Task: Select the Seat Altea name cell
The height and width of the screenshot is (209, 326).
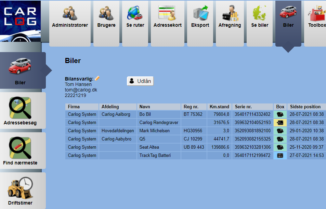Action: point(159,147)
